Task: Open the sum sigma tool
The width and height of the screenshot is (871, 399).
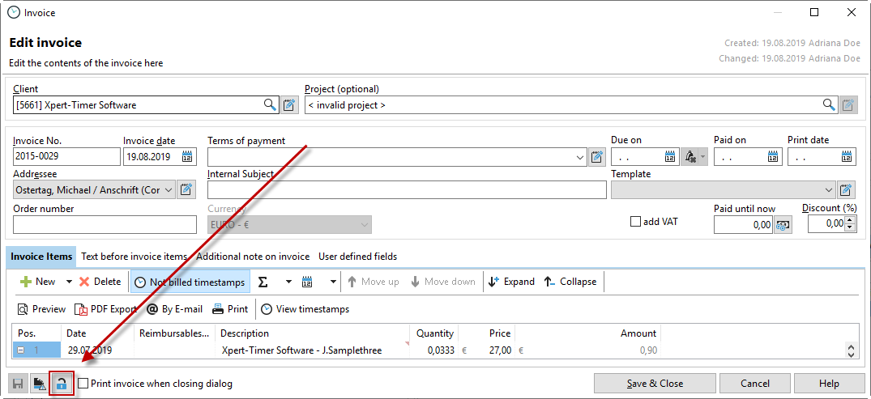Action: coord(263,282)
